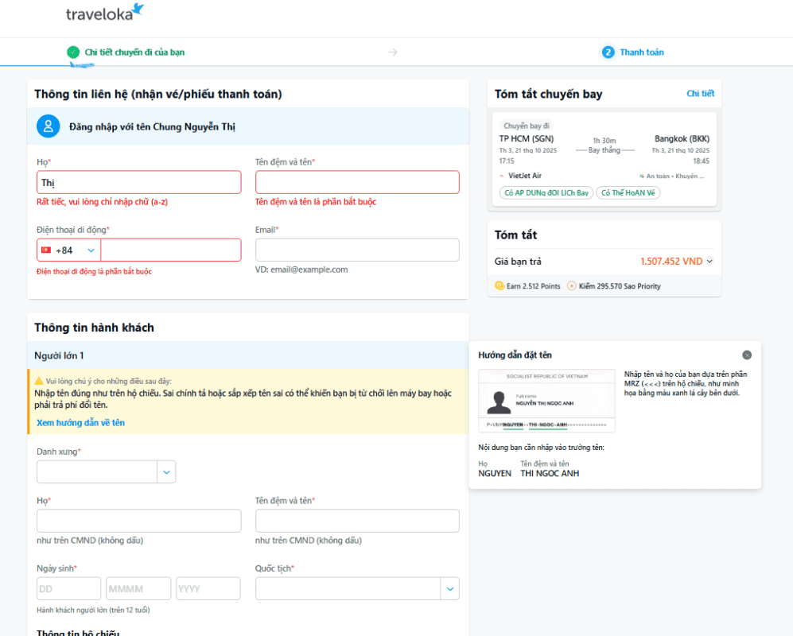Expand the Danh xưng title dropdown
Screen dimensions: 793x636
pos(166,471)
